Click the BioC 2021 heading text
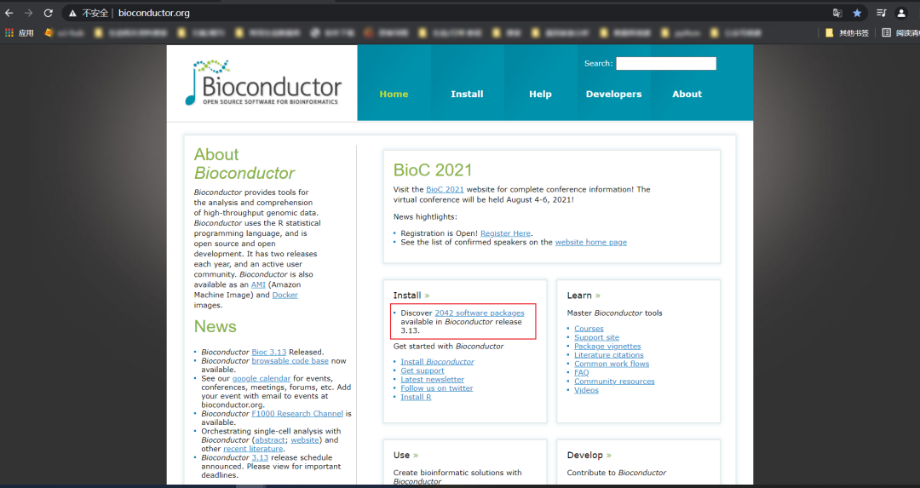920x488 pixels. coord(433,170)
